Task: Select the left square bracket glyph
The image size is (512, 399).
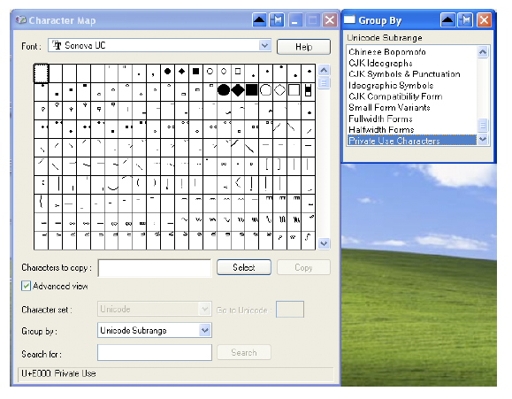Action: (x=267, y=164)
